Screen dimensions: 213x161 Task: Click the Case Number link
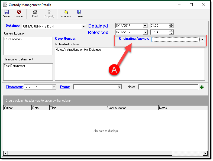[x=66, y=39]
